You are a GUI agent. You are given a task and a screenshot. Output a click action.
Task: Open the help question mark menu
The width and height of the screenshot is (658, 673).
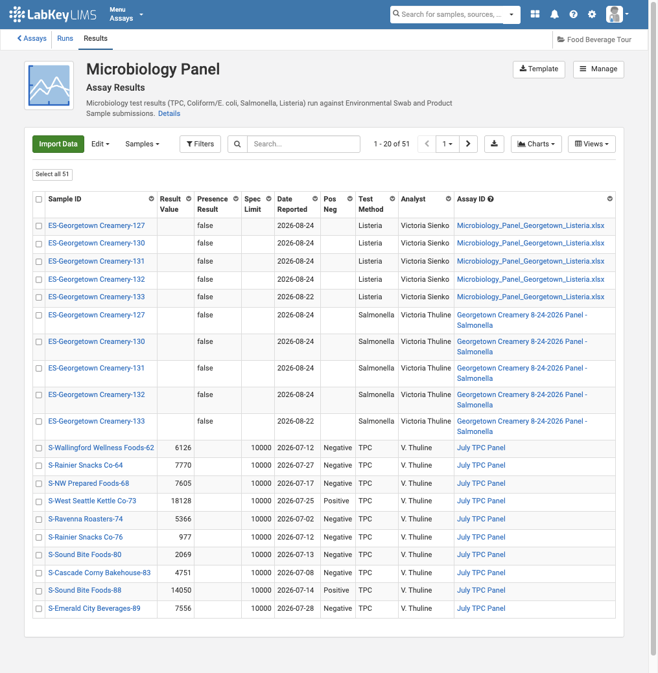(x=573, y=14)
